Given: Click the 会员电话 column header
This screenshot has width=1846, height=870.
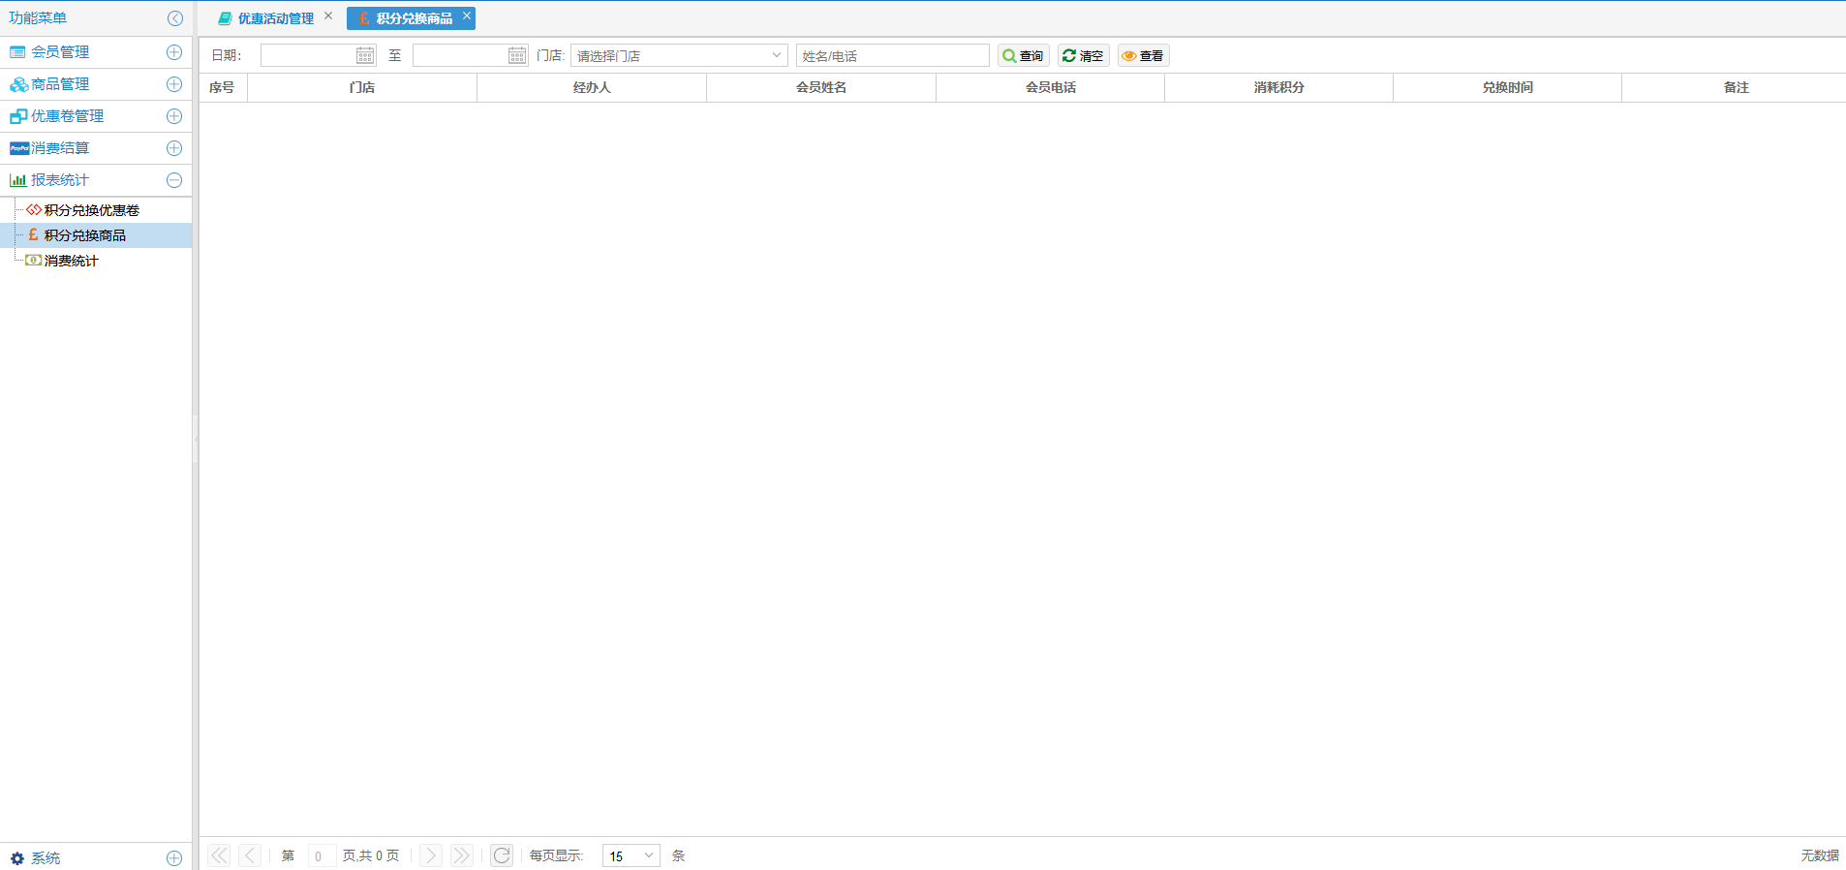Looking at the screenshot, I should (x=1051, y=87).
